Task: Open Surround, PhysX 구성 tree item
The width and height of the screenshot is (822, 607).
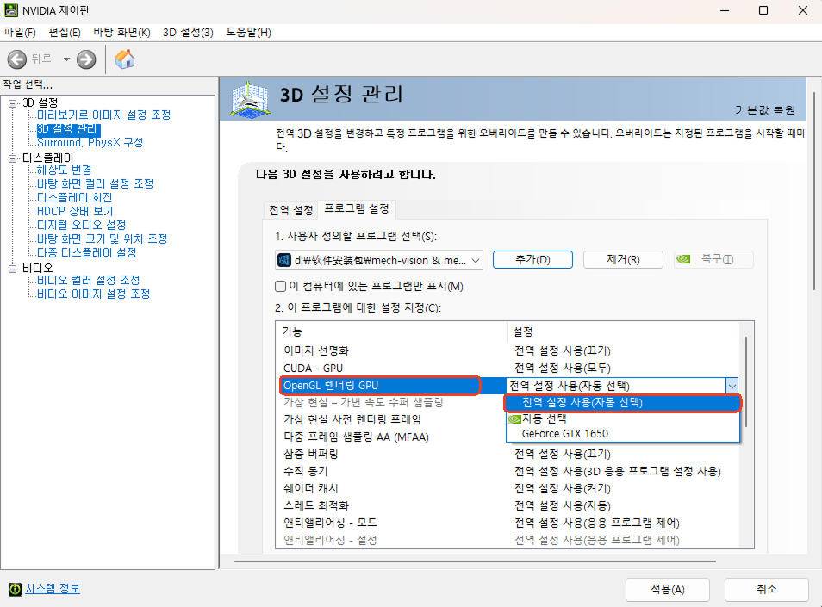Action: click(x=90, y=142)
